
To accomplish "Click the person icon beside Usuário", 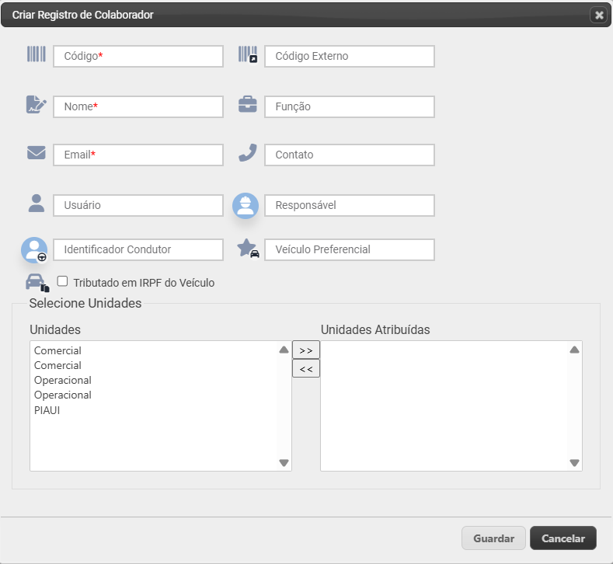I will pyautogui.click(x=37, y=204).
